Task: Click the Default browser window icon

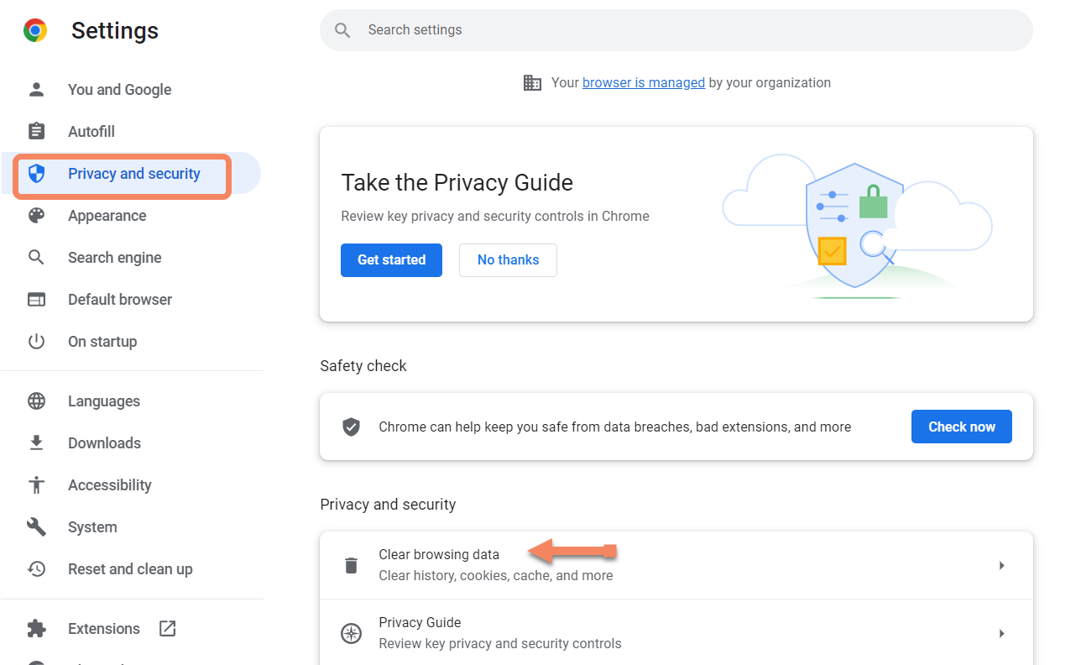Action: pyautogui.click(x=36, y=300)
